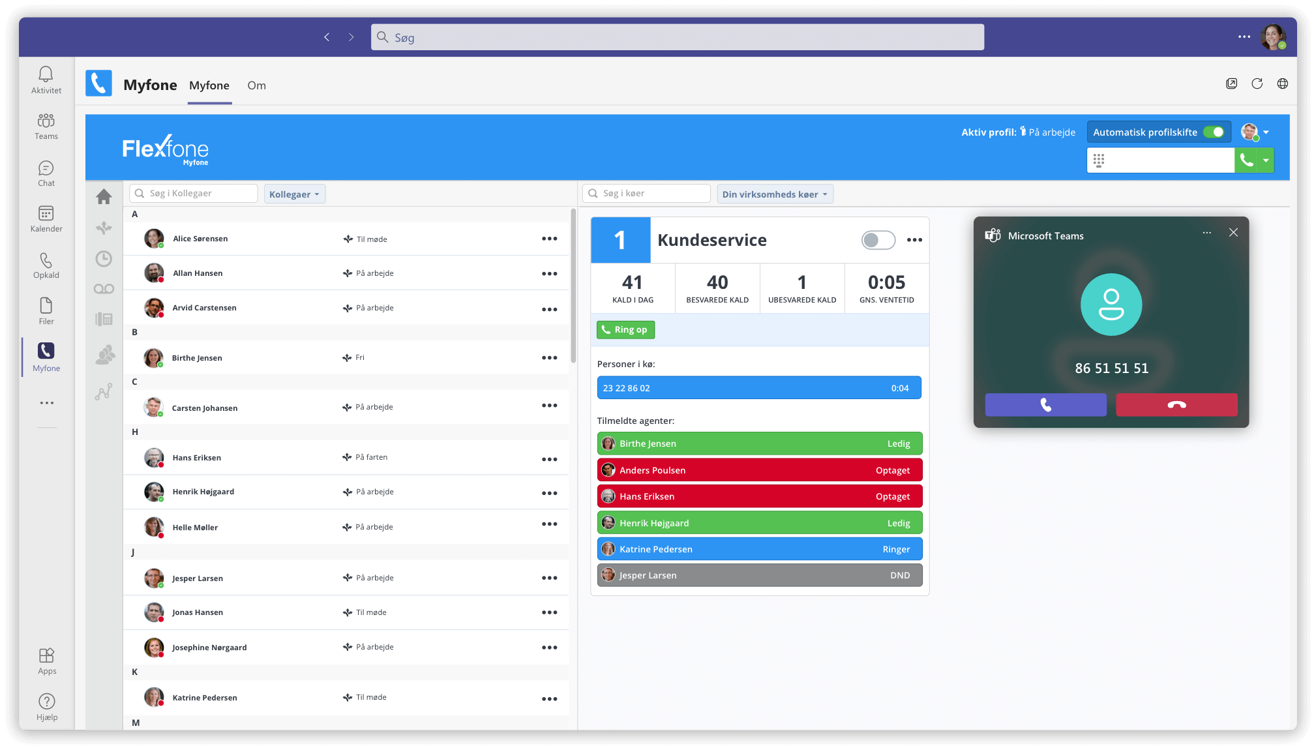Select colleague Helle Møller
The width and height of the screenshot is (1316, 750).
pyautogui.click(x=346, y=527)
